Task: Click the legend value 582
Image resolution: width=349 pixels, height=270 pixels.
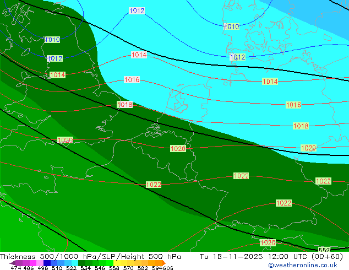Action: point(143,268)
